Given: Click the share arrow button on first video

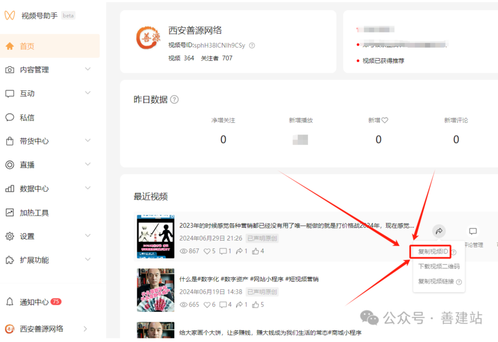Looking at the screenshot, I should tap(439, 231).
